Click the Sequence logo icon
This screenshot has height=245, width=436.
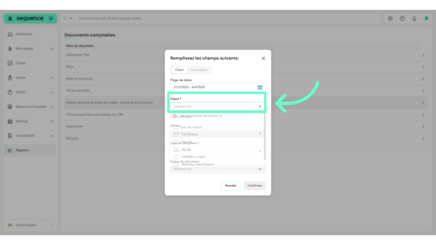click(10, 18)
